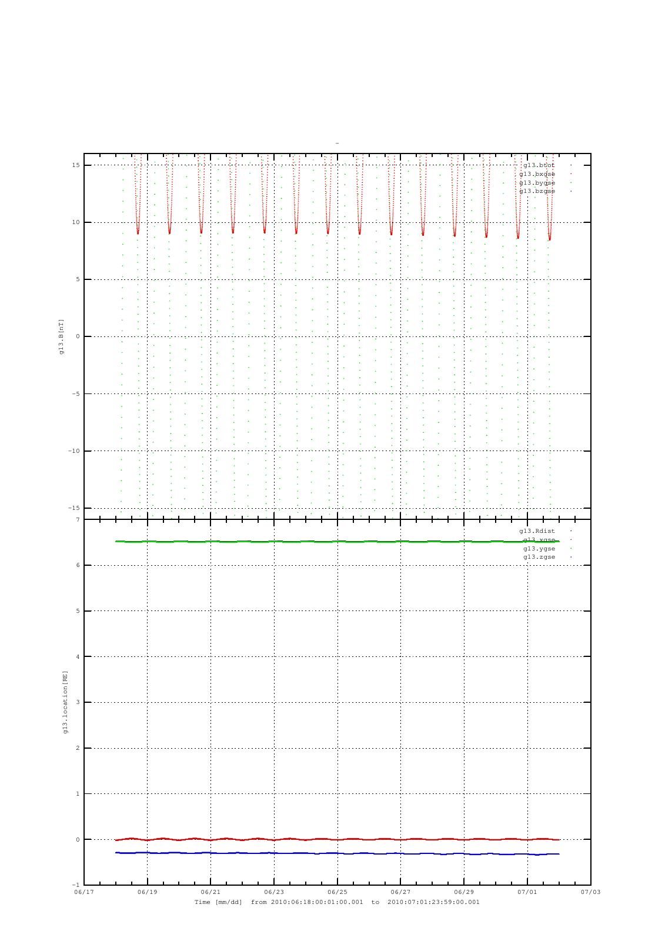This screenshot has width=665, height=941.
Task: Click the 06/17 date tick label
Action: pyautogui.click(x=84, y=892)
